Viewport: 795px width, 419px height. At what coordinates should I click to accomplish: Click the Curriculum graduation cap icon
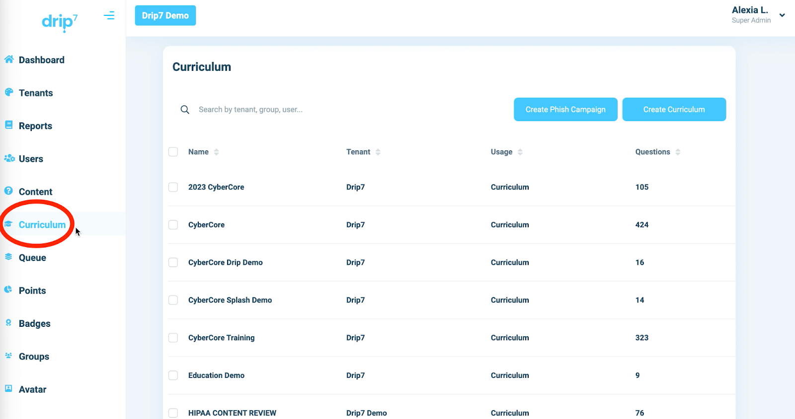click(8, 224)
